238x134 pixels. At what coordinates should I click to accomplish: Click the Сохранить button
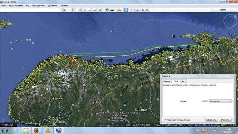pyautogui.click(x=212, y=120)
